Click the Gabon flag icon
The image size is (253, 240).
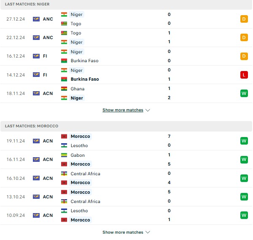point(64,155)
